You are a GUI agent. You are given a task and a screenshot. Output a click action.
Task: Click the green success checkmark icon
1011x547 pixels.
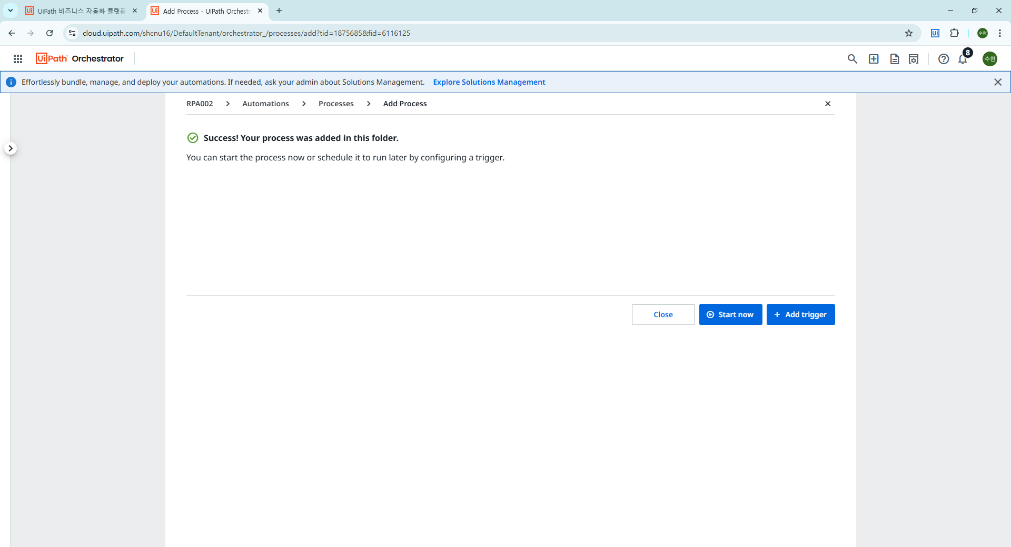(193, 138)
